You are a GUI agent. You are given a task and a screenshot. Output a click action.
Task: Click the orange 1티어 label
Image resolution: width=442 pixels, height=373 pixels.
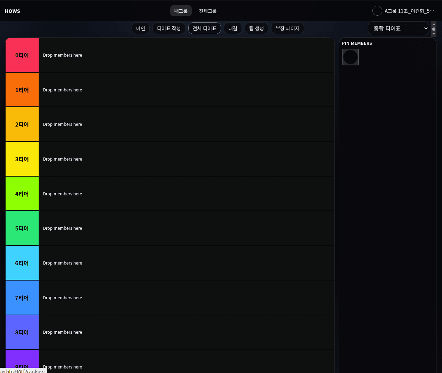pos(22,90)
